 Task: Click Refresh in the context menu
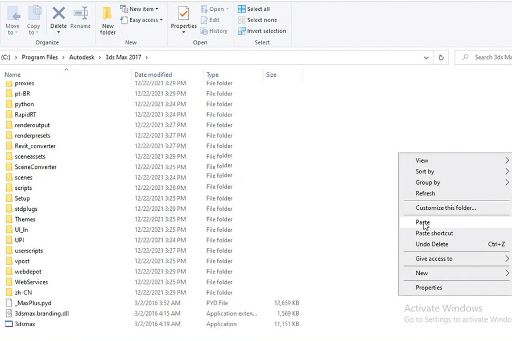point(456,193)
